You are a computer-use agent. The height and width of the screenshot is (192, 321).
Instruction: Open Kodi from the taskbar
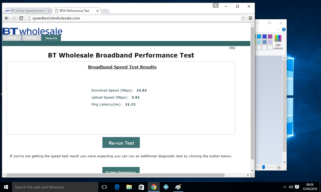tap(166, 187)
